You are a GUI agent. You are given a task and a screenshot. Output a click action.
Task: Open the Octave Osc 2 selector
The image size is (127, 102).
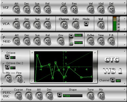(7, 67)
